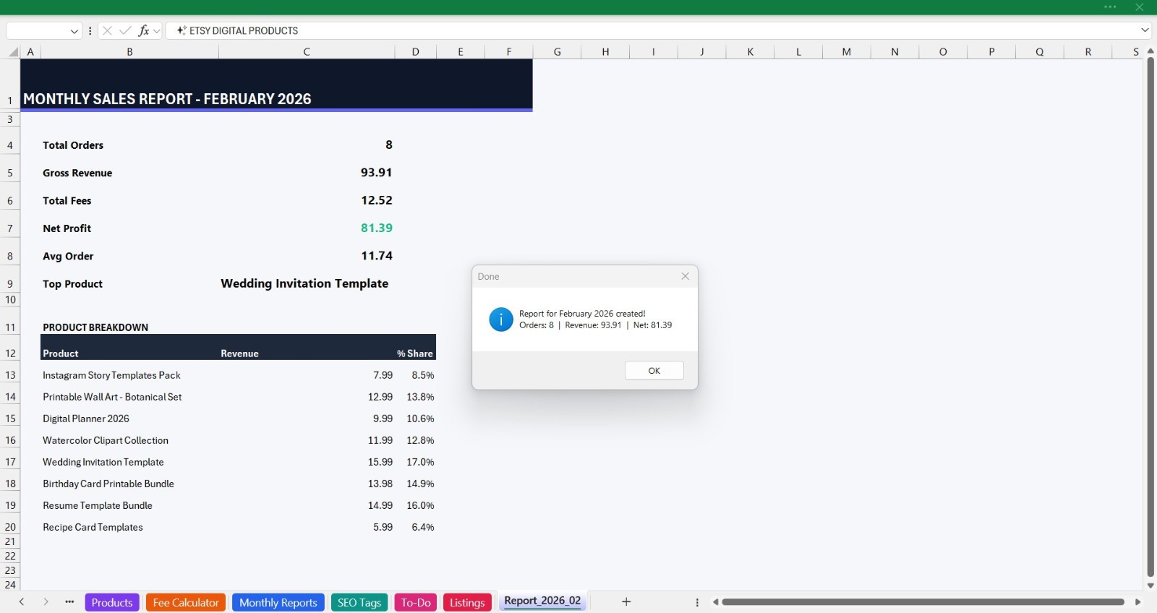Click the vertical scrollbar thumb
This screenshot has height=613, width=1157.
pos(1150,317)
